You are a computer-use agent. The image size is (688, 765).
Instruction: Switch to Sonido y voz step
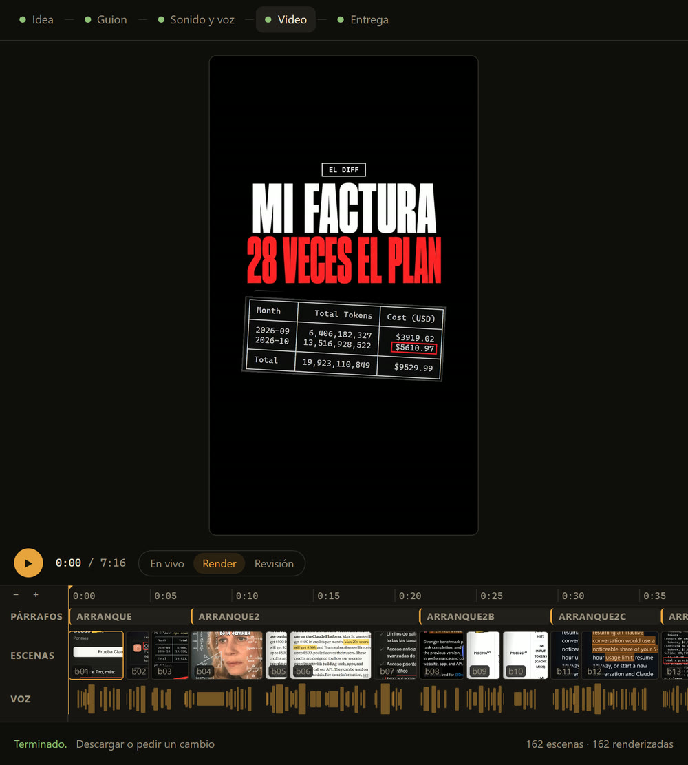coord(197,19)
